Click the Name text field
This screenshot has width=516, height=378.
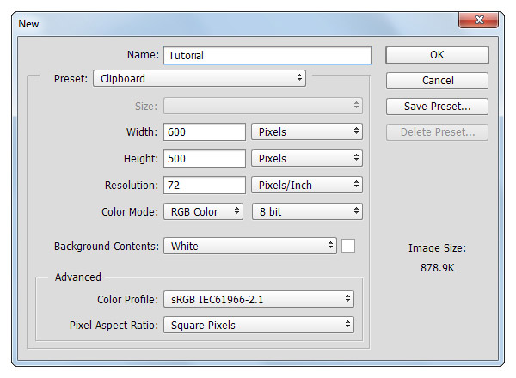point(267,55)
